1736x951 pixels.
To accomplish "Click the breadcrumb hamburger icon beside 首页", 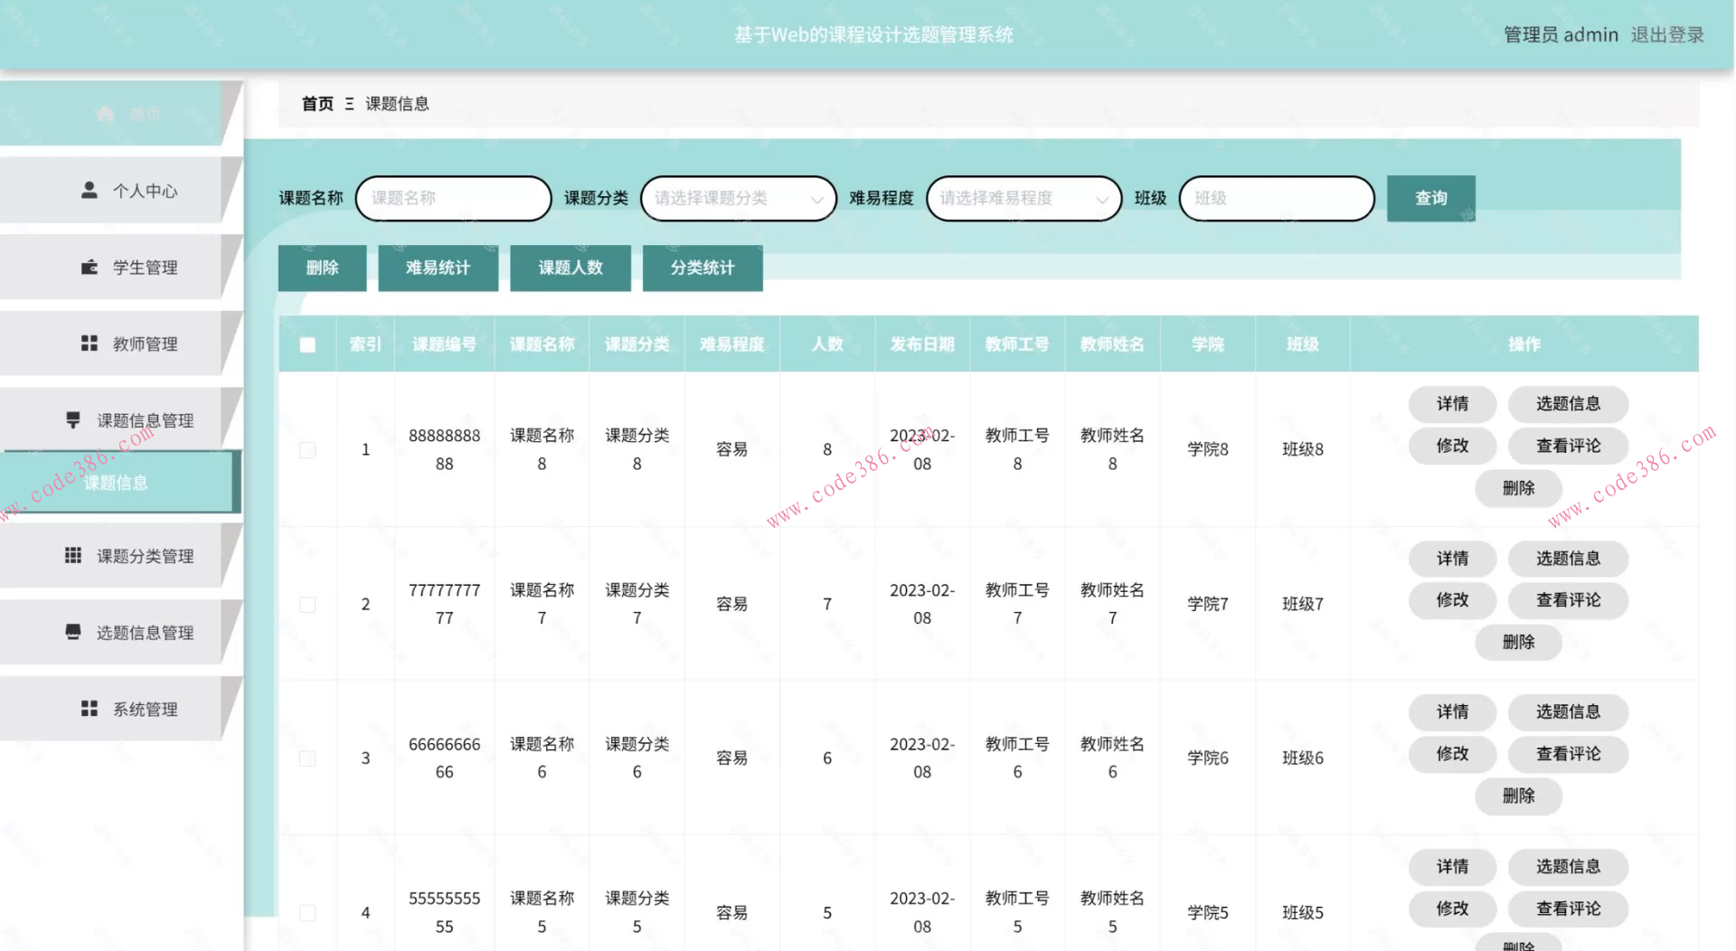I will [x=350, y=104].
